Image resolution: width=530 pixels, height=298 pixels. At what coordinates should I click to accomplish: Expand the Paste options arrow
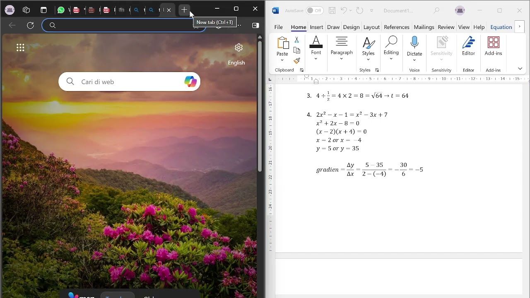282,60
